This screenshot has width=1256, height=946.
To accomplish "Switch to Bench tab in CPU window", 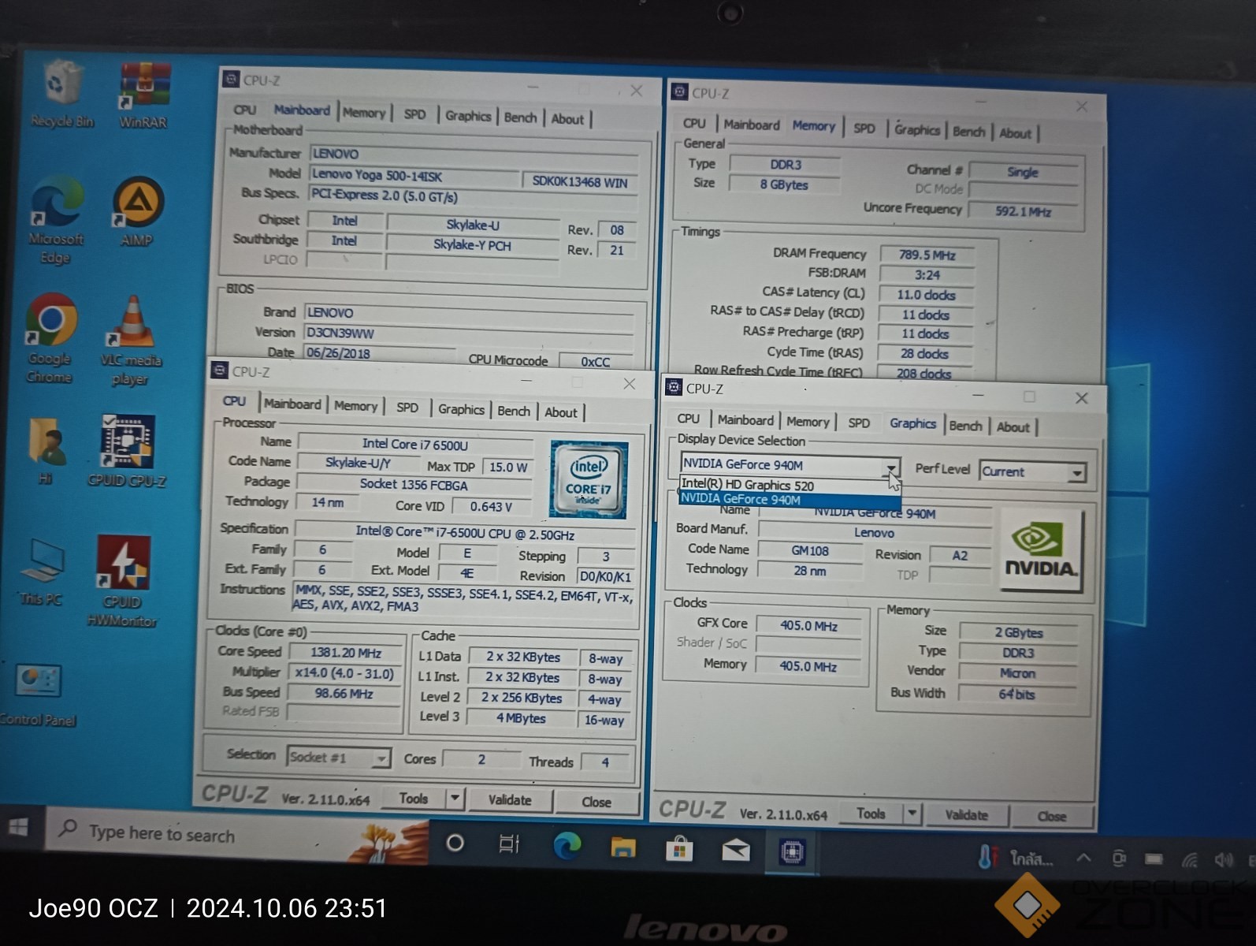I will pyautogui.click(x=514, y=411).
